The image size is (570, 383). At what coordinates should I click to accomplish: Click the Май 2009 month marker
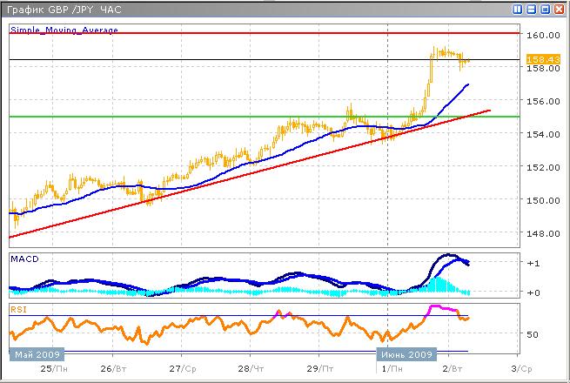tap(37, 355)
